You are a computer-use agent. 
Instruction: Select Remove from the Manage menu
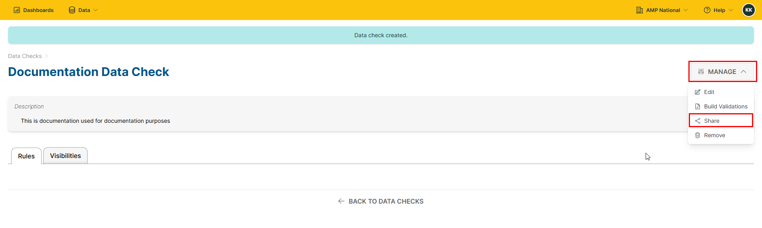(721, 135)
